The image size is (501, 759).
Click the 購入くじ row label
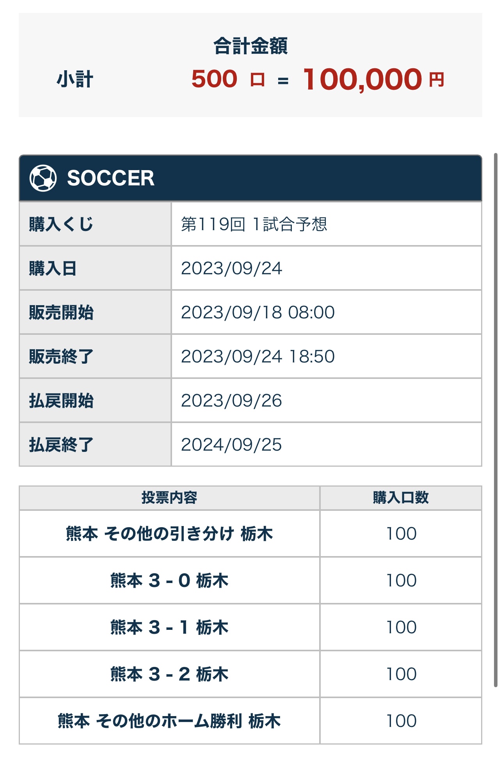coord(61,224)
